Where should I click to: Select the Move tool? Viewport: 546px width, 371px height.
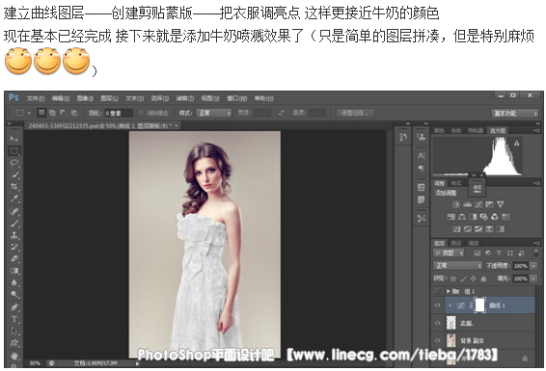pyautogui.click(x=14, y=139)
